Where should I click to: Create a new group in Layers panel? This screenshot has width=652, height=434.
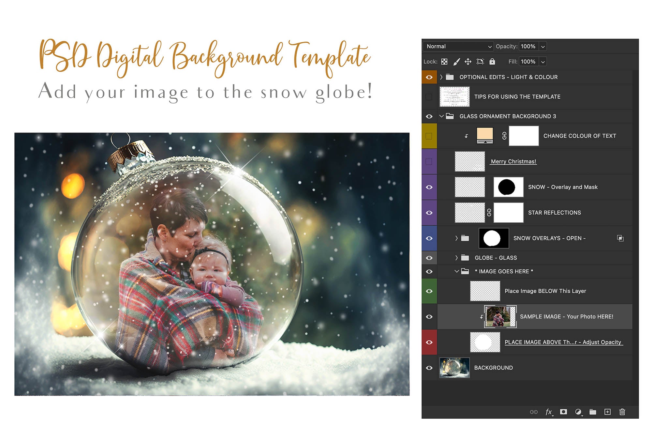point(593,412)
